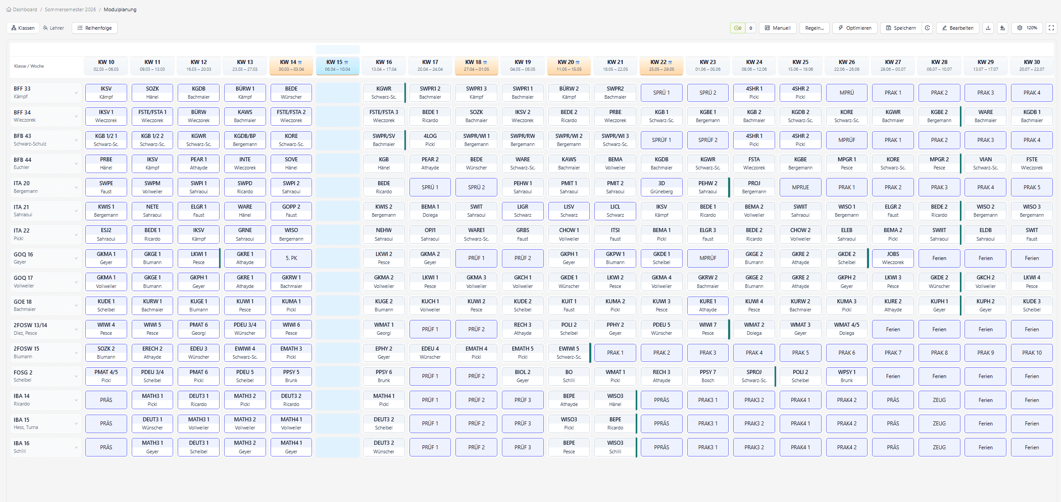Image resolution: width=1061 pixels, height=502 pixels.
Task: Click the home icon in the breadcrumb
Action: point(8,9)
